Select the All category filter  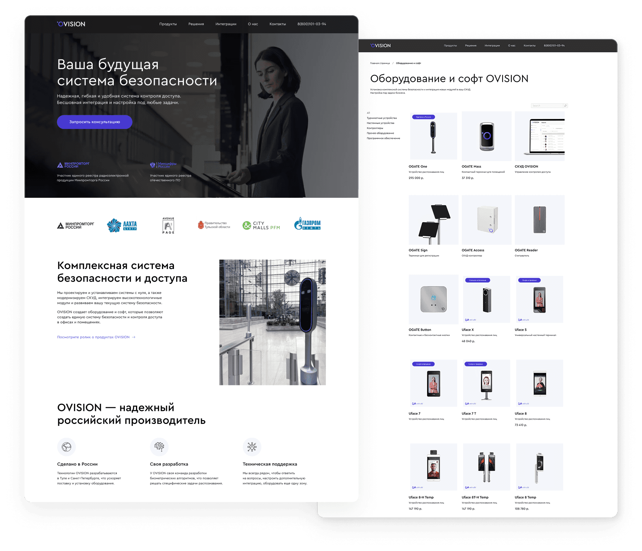tap(368, 113)
